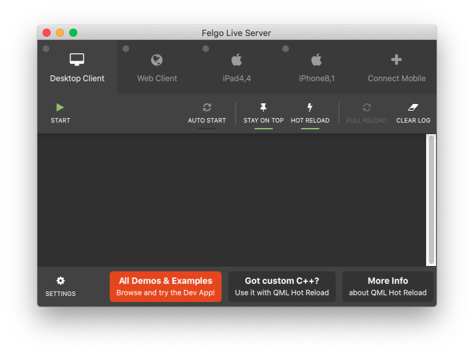Viewport: 474px width, 356px height.
Task: Toggle Auto Start refresh icon
Action: 207,107
